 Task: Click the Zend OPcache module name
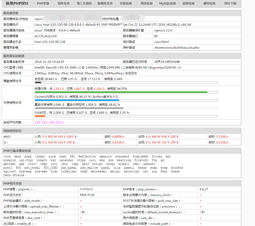click(x=14, y=175)
